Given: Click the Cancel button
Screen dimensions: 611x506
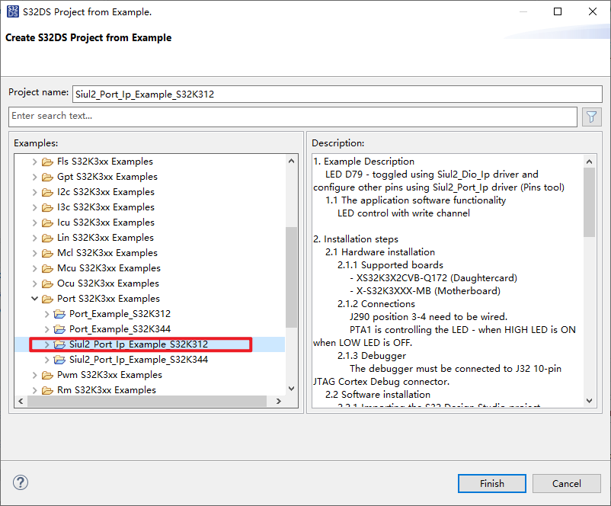Looking at the screenshot, I should click(x=566, y=483).
